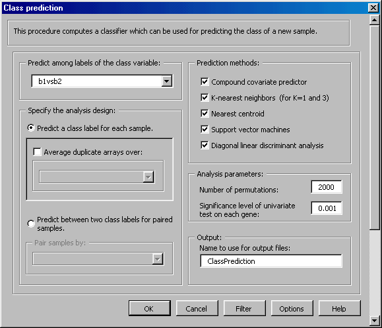382x328 pixels.
Task: Click the vertical scrollbar thumb
Action: click(x=375, y=128)
